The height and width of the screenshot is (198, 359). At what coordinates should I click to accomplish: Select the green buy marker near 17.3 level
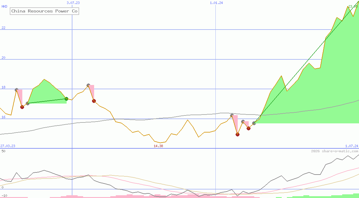click(x=66, y=98)
